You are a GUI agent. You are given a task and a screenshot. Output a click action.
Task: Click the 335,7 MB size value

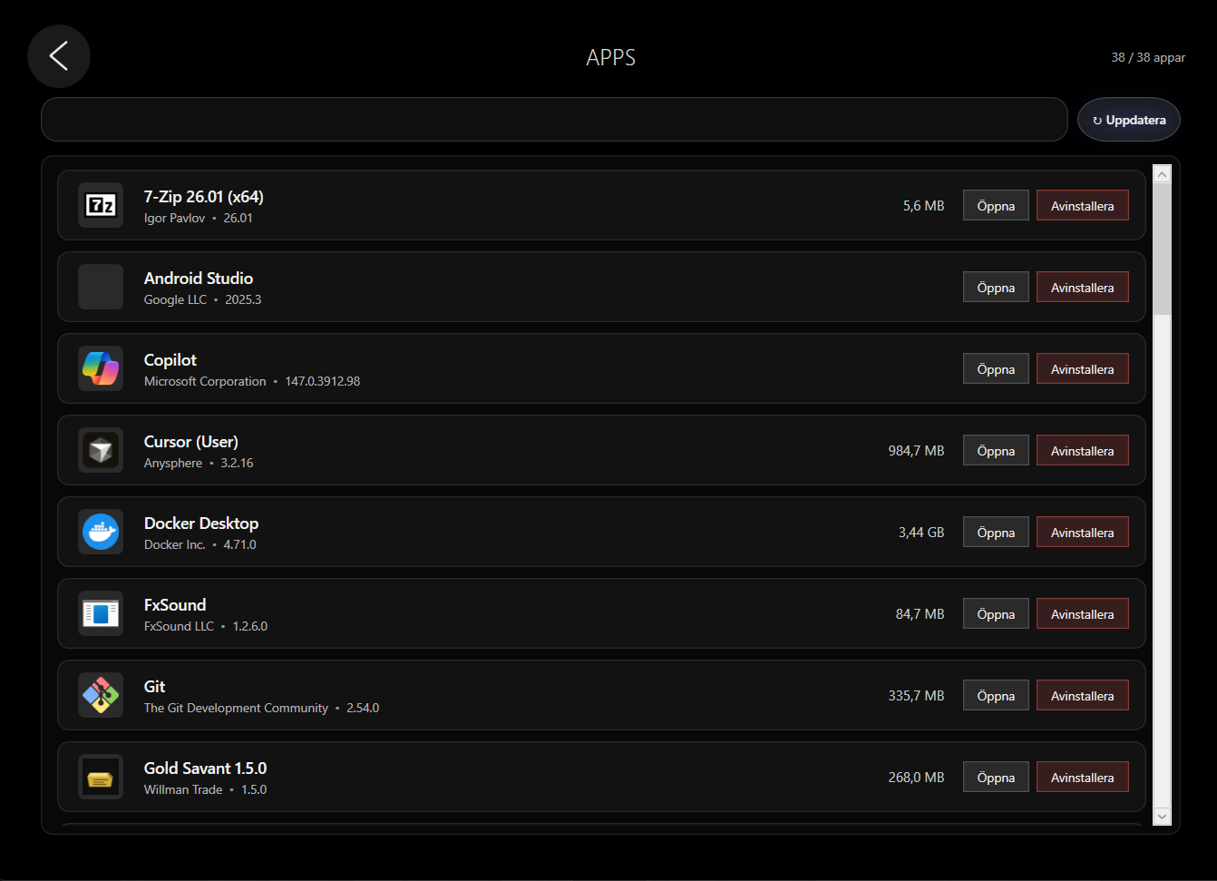tap(916, 696)
